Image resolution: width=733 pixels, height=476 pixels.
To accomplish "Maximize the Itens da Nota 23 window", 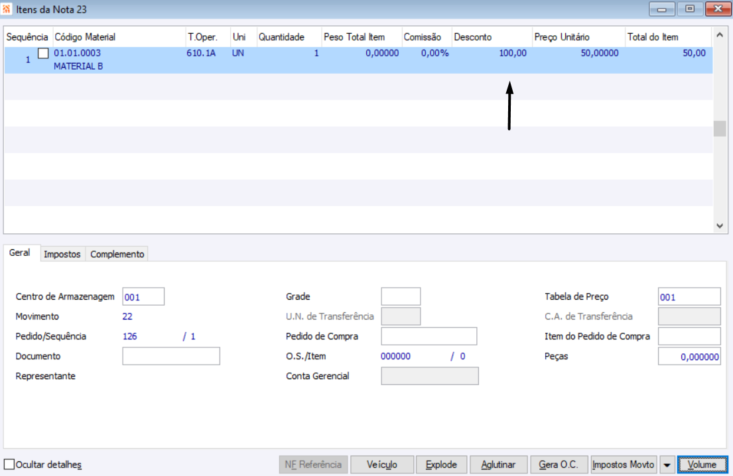I will pos(689,9).
